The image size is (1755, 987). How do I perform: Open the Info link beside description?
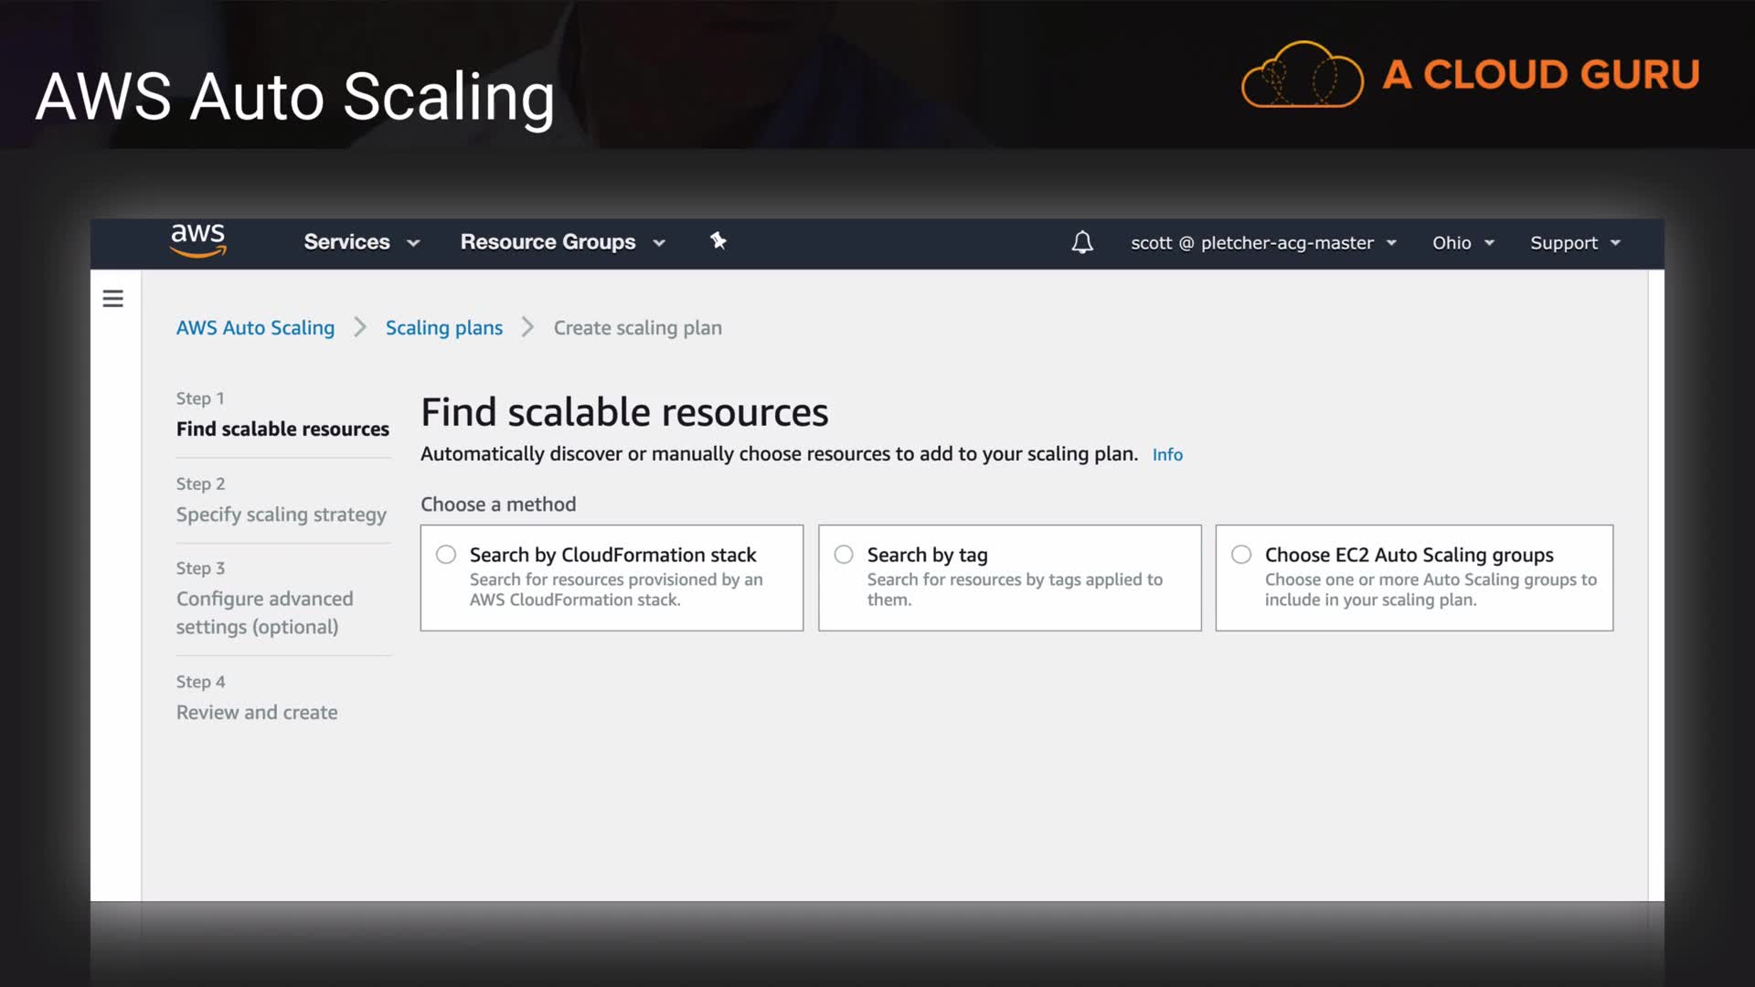(1167, 455)
